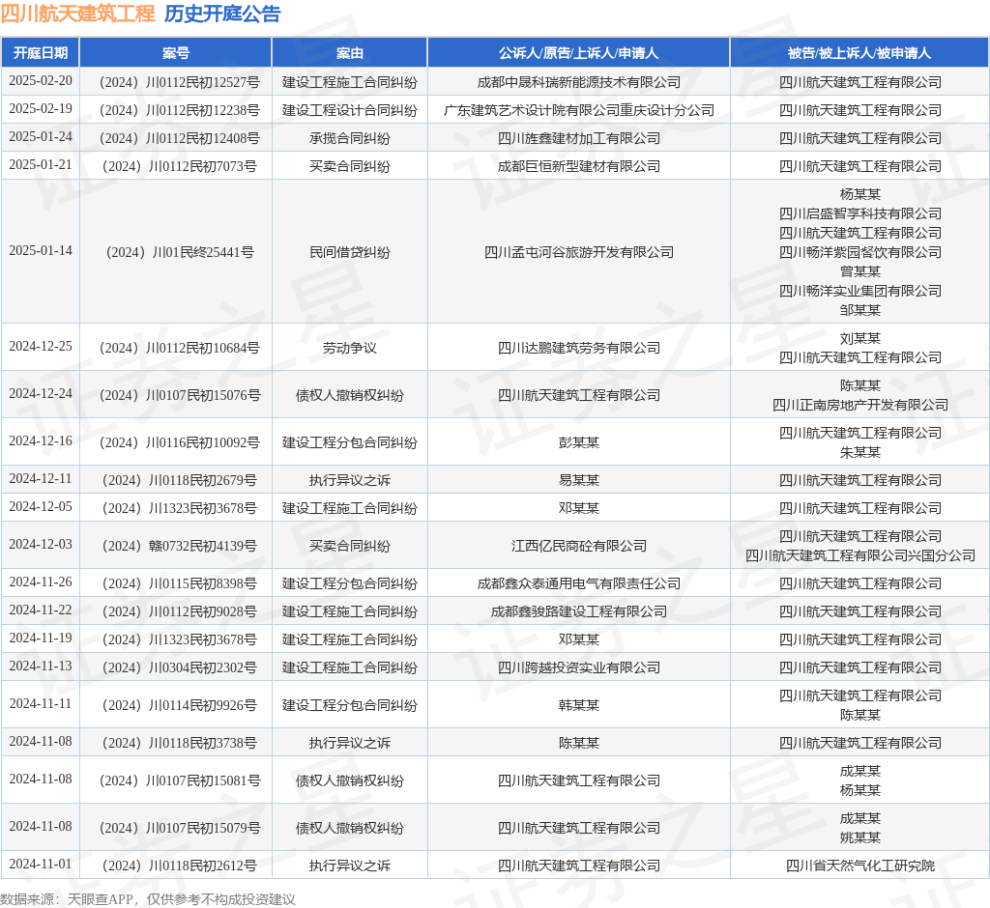Screen dimensions: 990x908
Task: Click defendant 四川省天然气化工研究院
Action: click(x=859, y=865)
